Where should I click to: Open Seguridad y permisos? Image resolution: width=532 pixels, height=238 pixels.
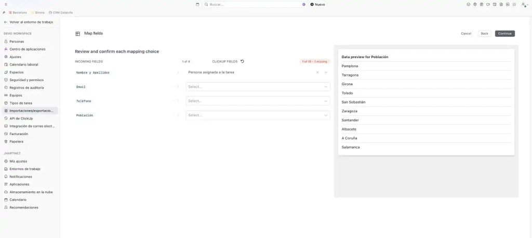pos(26,80)
